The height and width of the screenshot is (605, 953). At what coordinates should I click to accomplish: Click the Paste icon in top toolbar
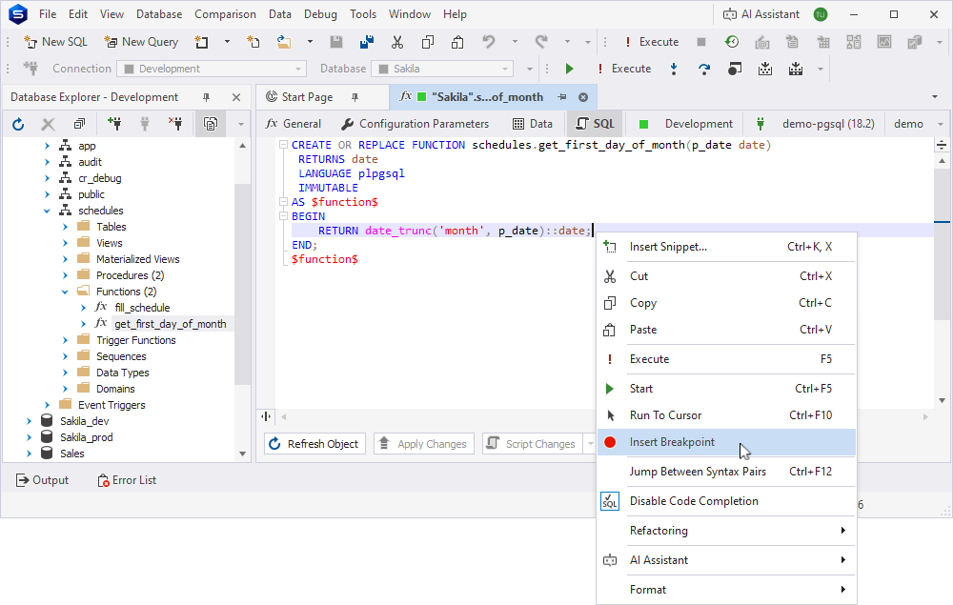(457, 42)
